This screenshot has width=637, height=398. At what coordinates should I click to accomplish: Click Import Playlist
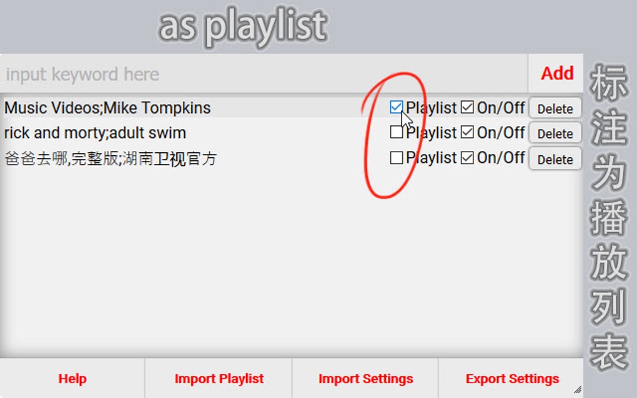tap(219, 378)
